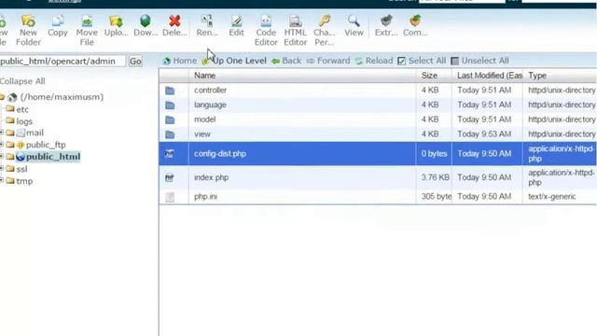
Task: Expand the mail tree node
Action: (x=2, y=133)
